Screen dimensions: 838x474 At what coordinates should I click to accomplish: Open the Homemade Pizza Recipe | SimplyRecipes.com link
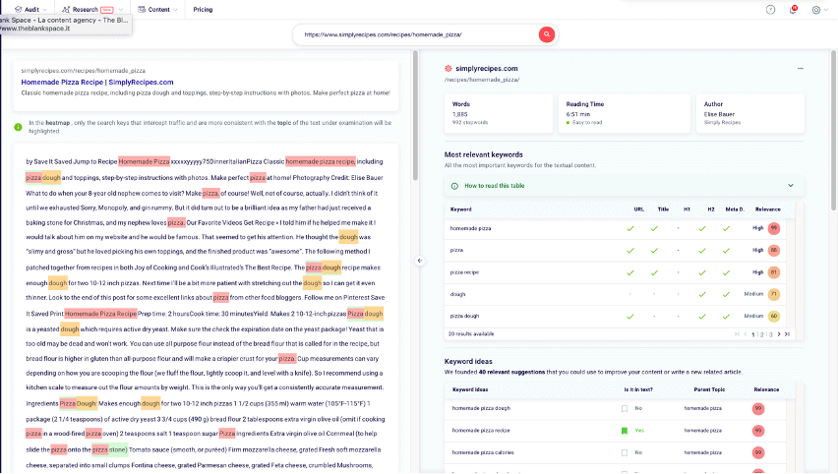tap(97, 83)
